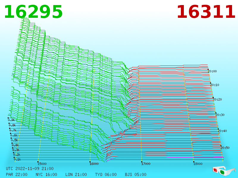Image resolution: width=238 pixels, height=178 pixels.
Task: Click the green bid price 16295
Action: pos(33,12)
